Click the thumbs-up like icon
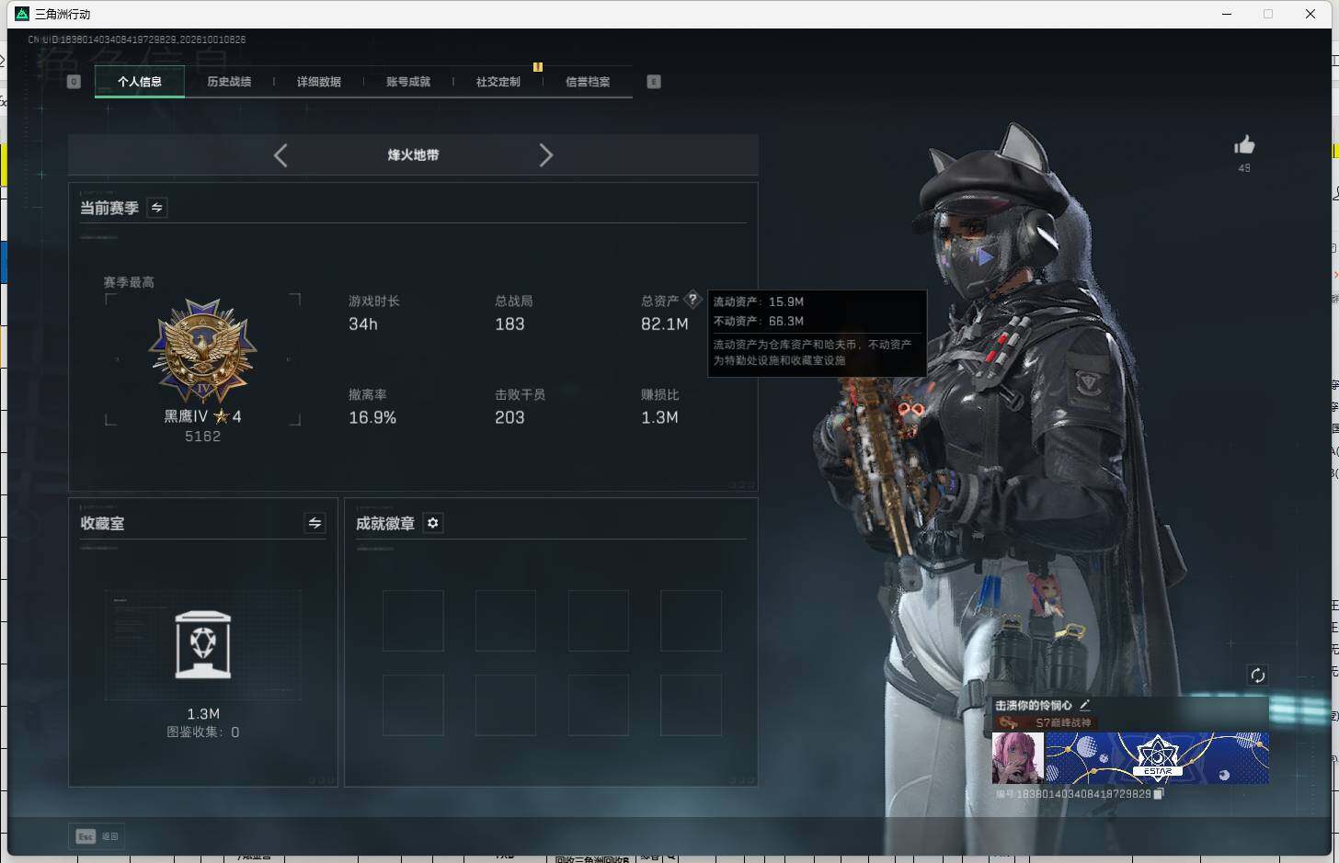Image resolution: width=1339 pixels, height=863 pixels. (1244, 145)
